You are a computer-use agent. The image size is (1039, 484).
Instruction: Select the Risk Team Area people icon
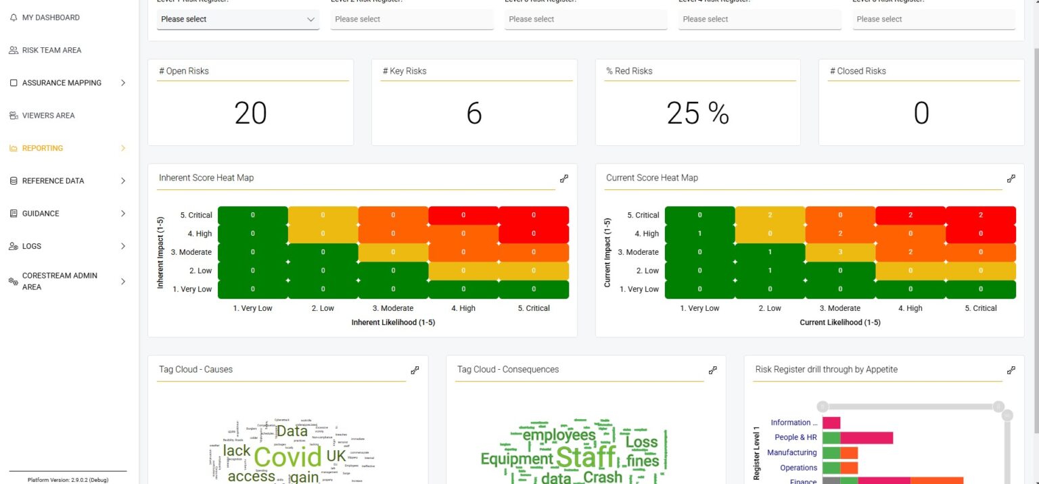[13, 49]
